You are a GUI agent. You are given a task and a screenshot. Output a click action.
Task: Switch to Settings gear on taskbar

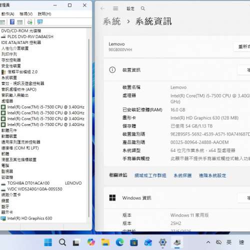pyautogui.click(x=163, y=242)
